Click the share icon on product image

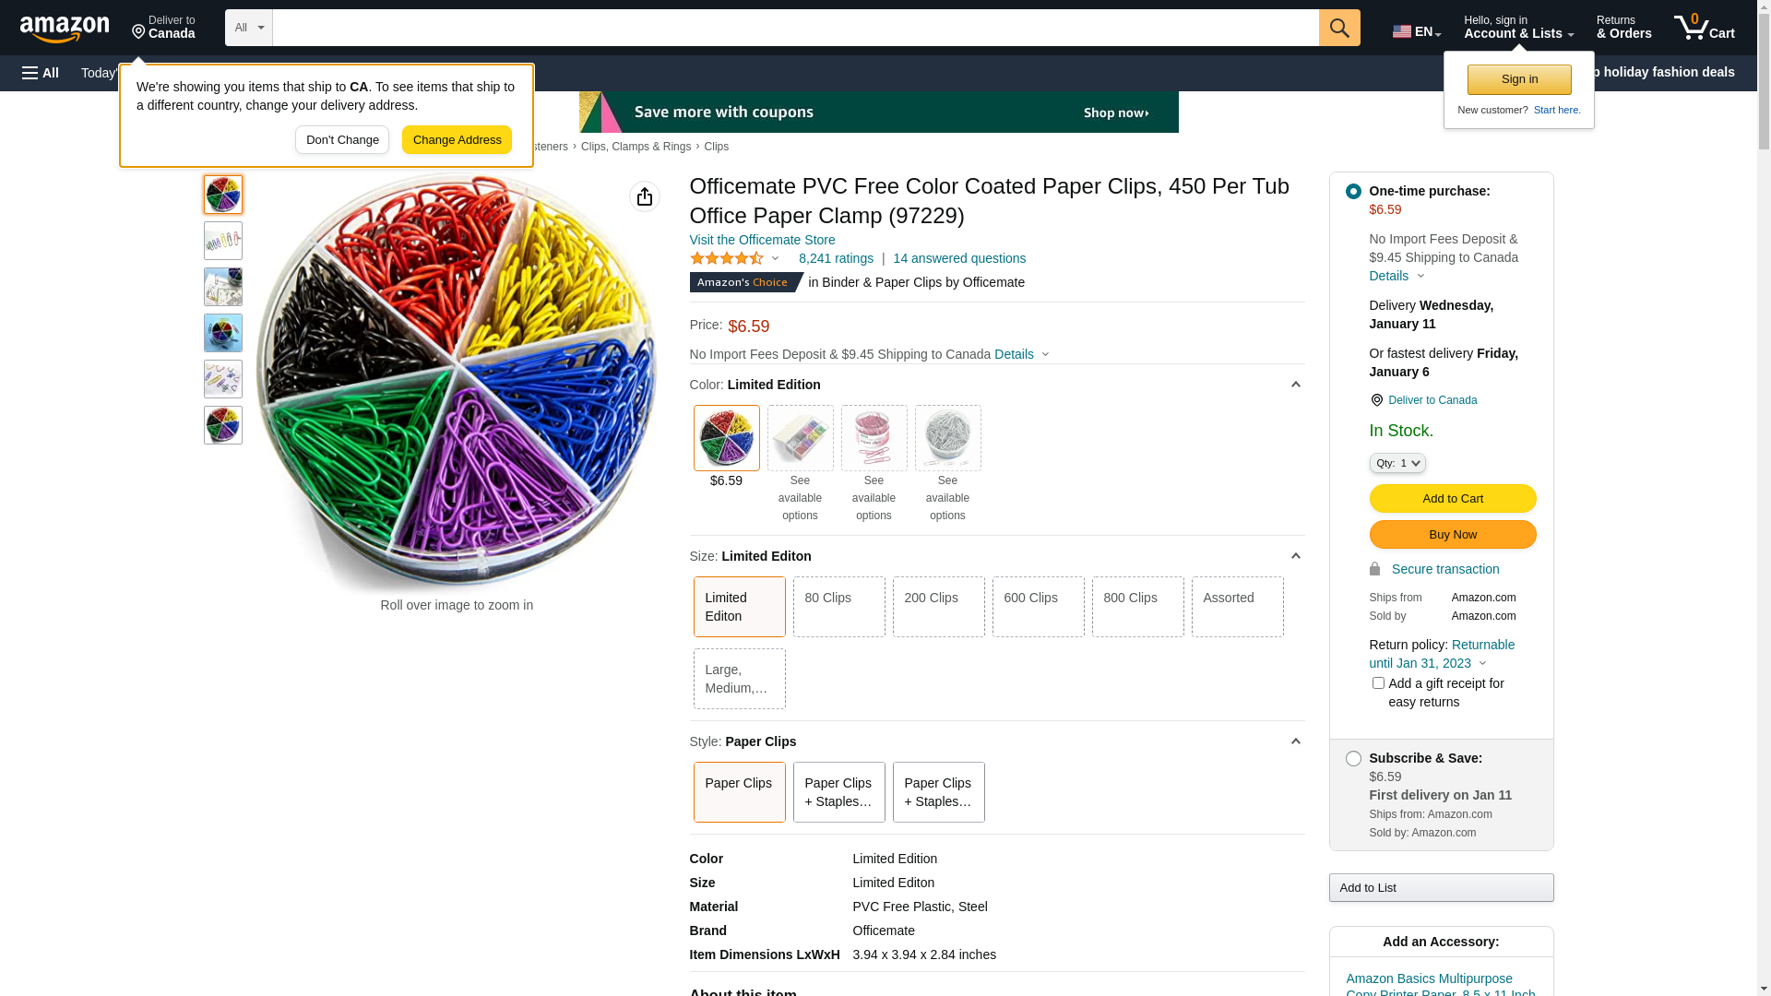point(645,196)
